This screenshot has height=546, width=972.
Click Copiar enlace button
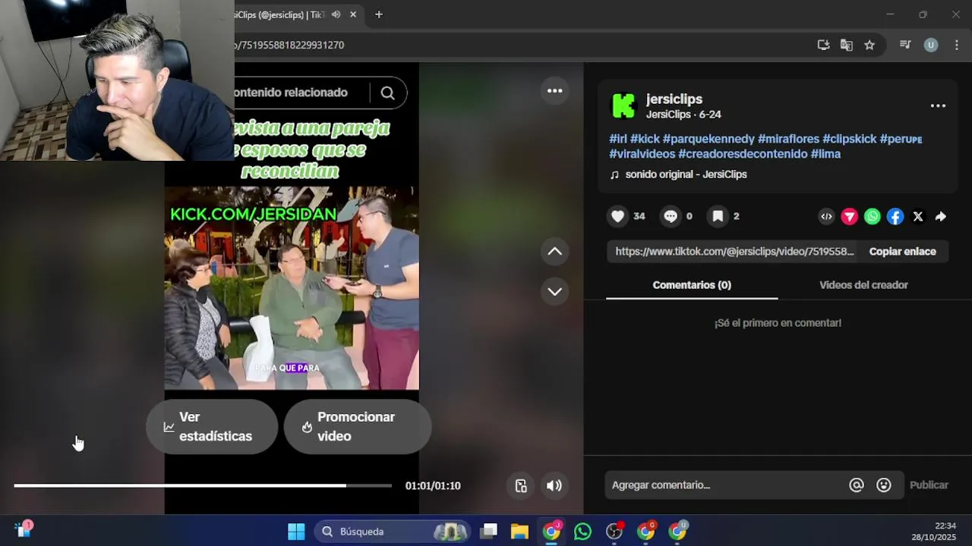902,252
